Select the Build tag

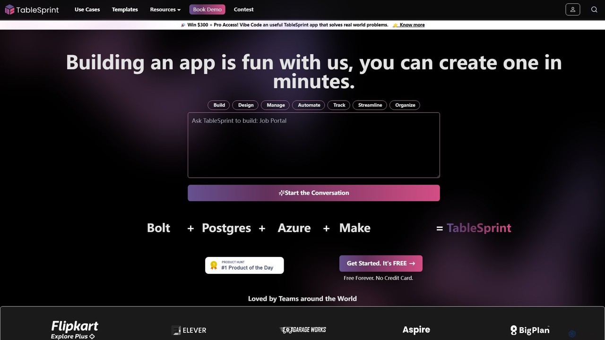219,105
